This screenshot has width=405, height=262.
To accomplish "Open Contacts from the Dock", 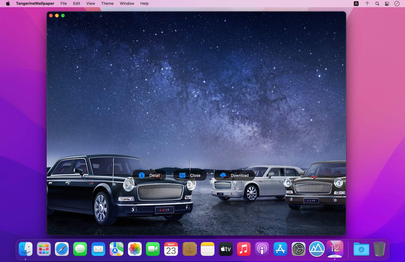I will pos(189,249).
